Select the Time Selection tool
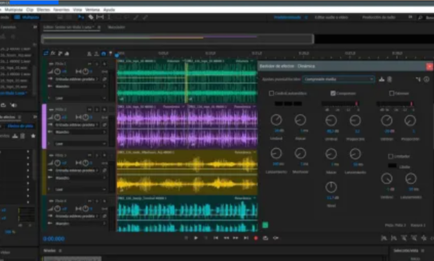The width and height of the screenshot is (434, 261). tap(109, 17)
